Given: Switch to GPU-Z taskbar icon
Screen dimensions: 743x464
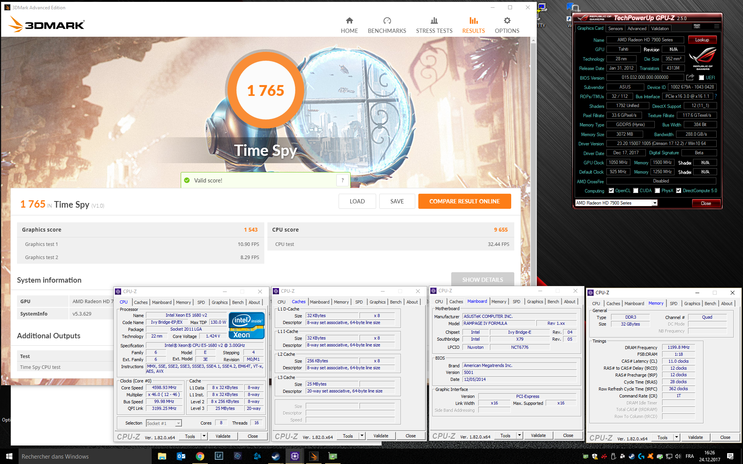Looking at the screenshot, I should click(x=332, y=456).
